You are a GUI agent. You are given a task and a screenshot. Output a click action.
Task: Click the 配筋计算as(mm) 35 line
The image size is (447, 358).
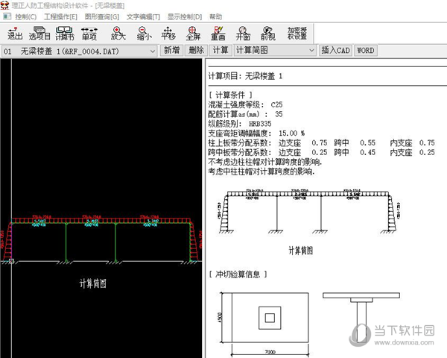coord(245,114)
